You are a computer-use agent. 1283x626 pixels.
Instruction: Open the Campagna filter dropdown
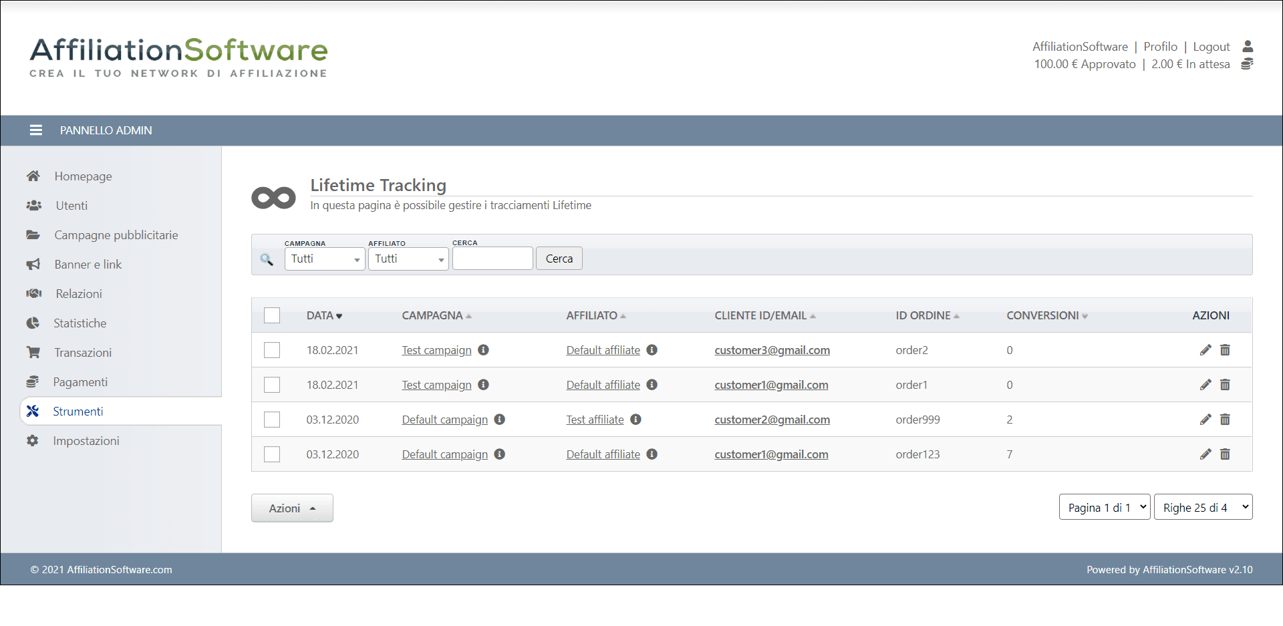325,259
